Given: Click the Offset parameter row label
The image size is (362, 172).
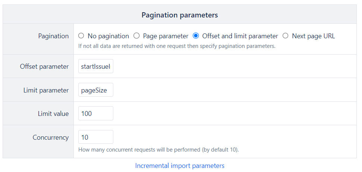Looking at the screenshot, I should pos(44,66).
